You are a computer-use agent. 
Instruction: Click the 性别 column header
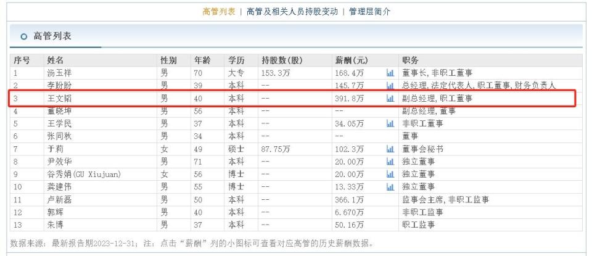click(168, 60)
